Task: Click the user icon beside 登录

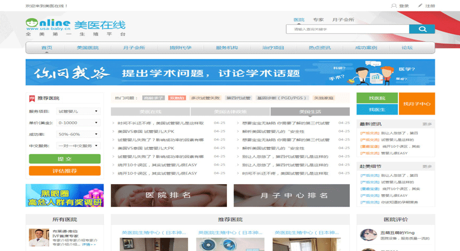Action: tap(394, 6)
